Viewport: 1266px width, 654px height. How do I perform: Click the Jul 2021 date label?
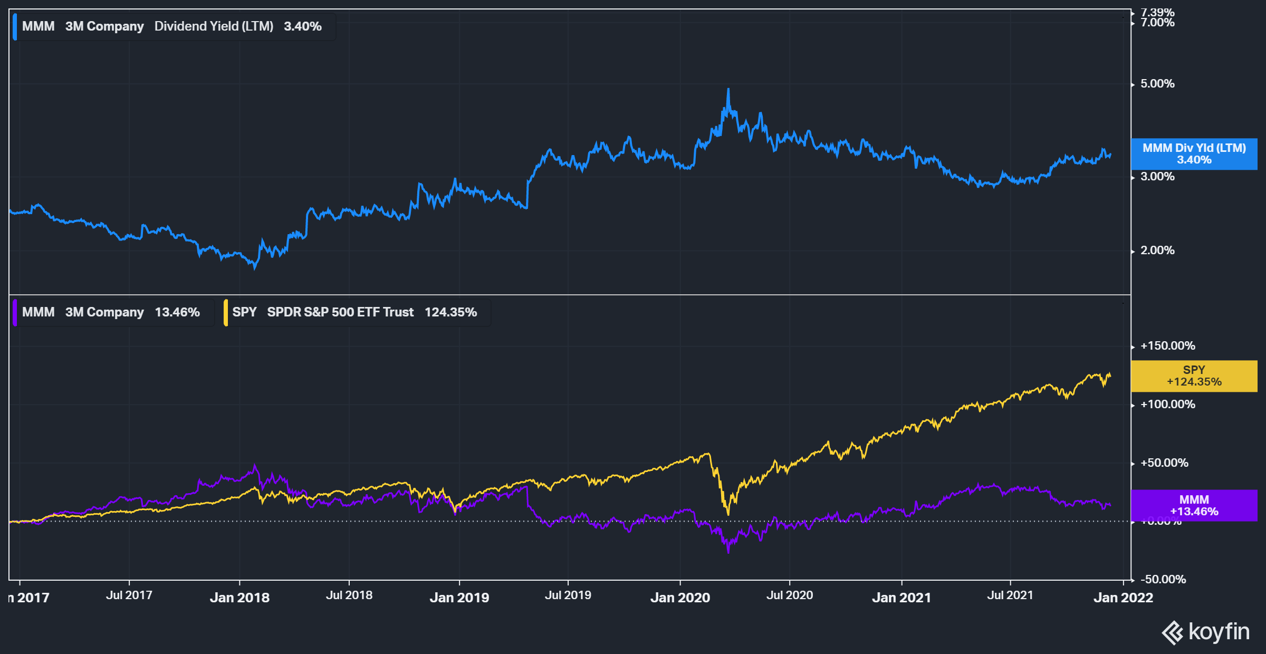(1010, 595)
